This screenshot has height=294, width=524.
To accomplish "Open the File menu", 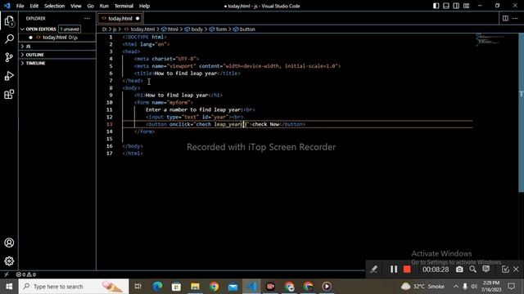I will pos(20,6).
